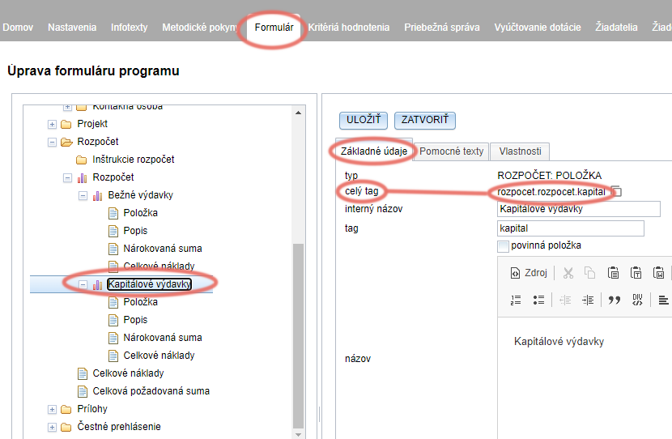This screenshot has height=439, width=672.
Task: Create a DIV container
Action: (x=637, y=300)
